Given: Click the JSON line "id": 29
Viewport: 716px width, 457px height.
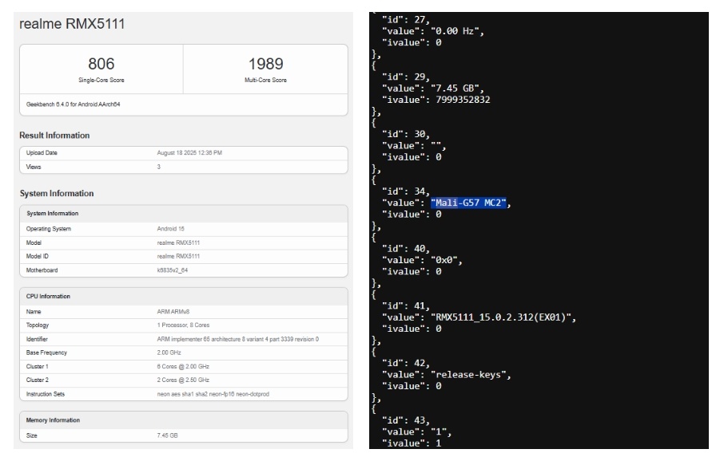Looking at the screenshot, I should click(405, 77).
